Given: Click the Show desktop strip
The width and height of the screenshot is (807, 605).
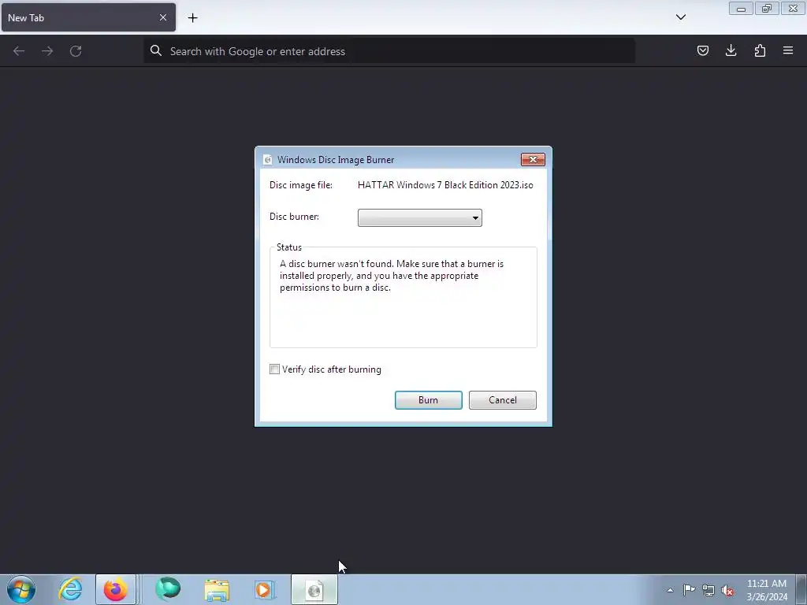Looking at the screenshot, I should [801, 589].
